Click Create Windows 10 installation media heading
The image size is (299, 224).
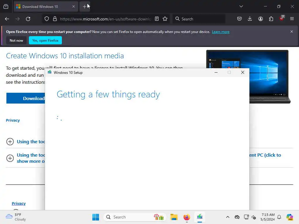point(65,56)
